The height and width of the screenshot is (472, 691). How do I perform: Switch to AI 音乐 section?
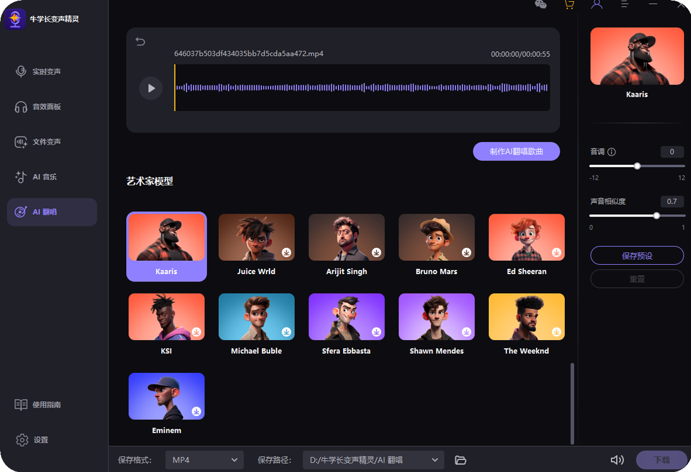click(x=52, y=177)
